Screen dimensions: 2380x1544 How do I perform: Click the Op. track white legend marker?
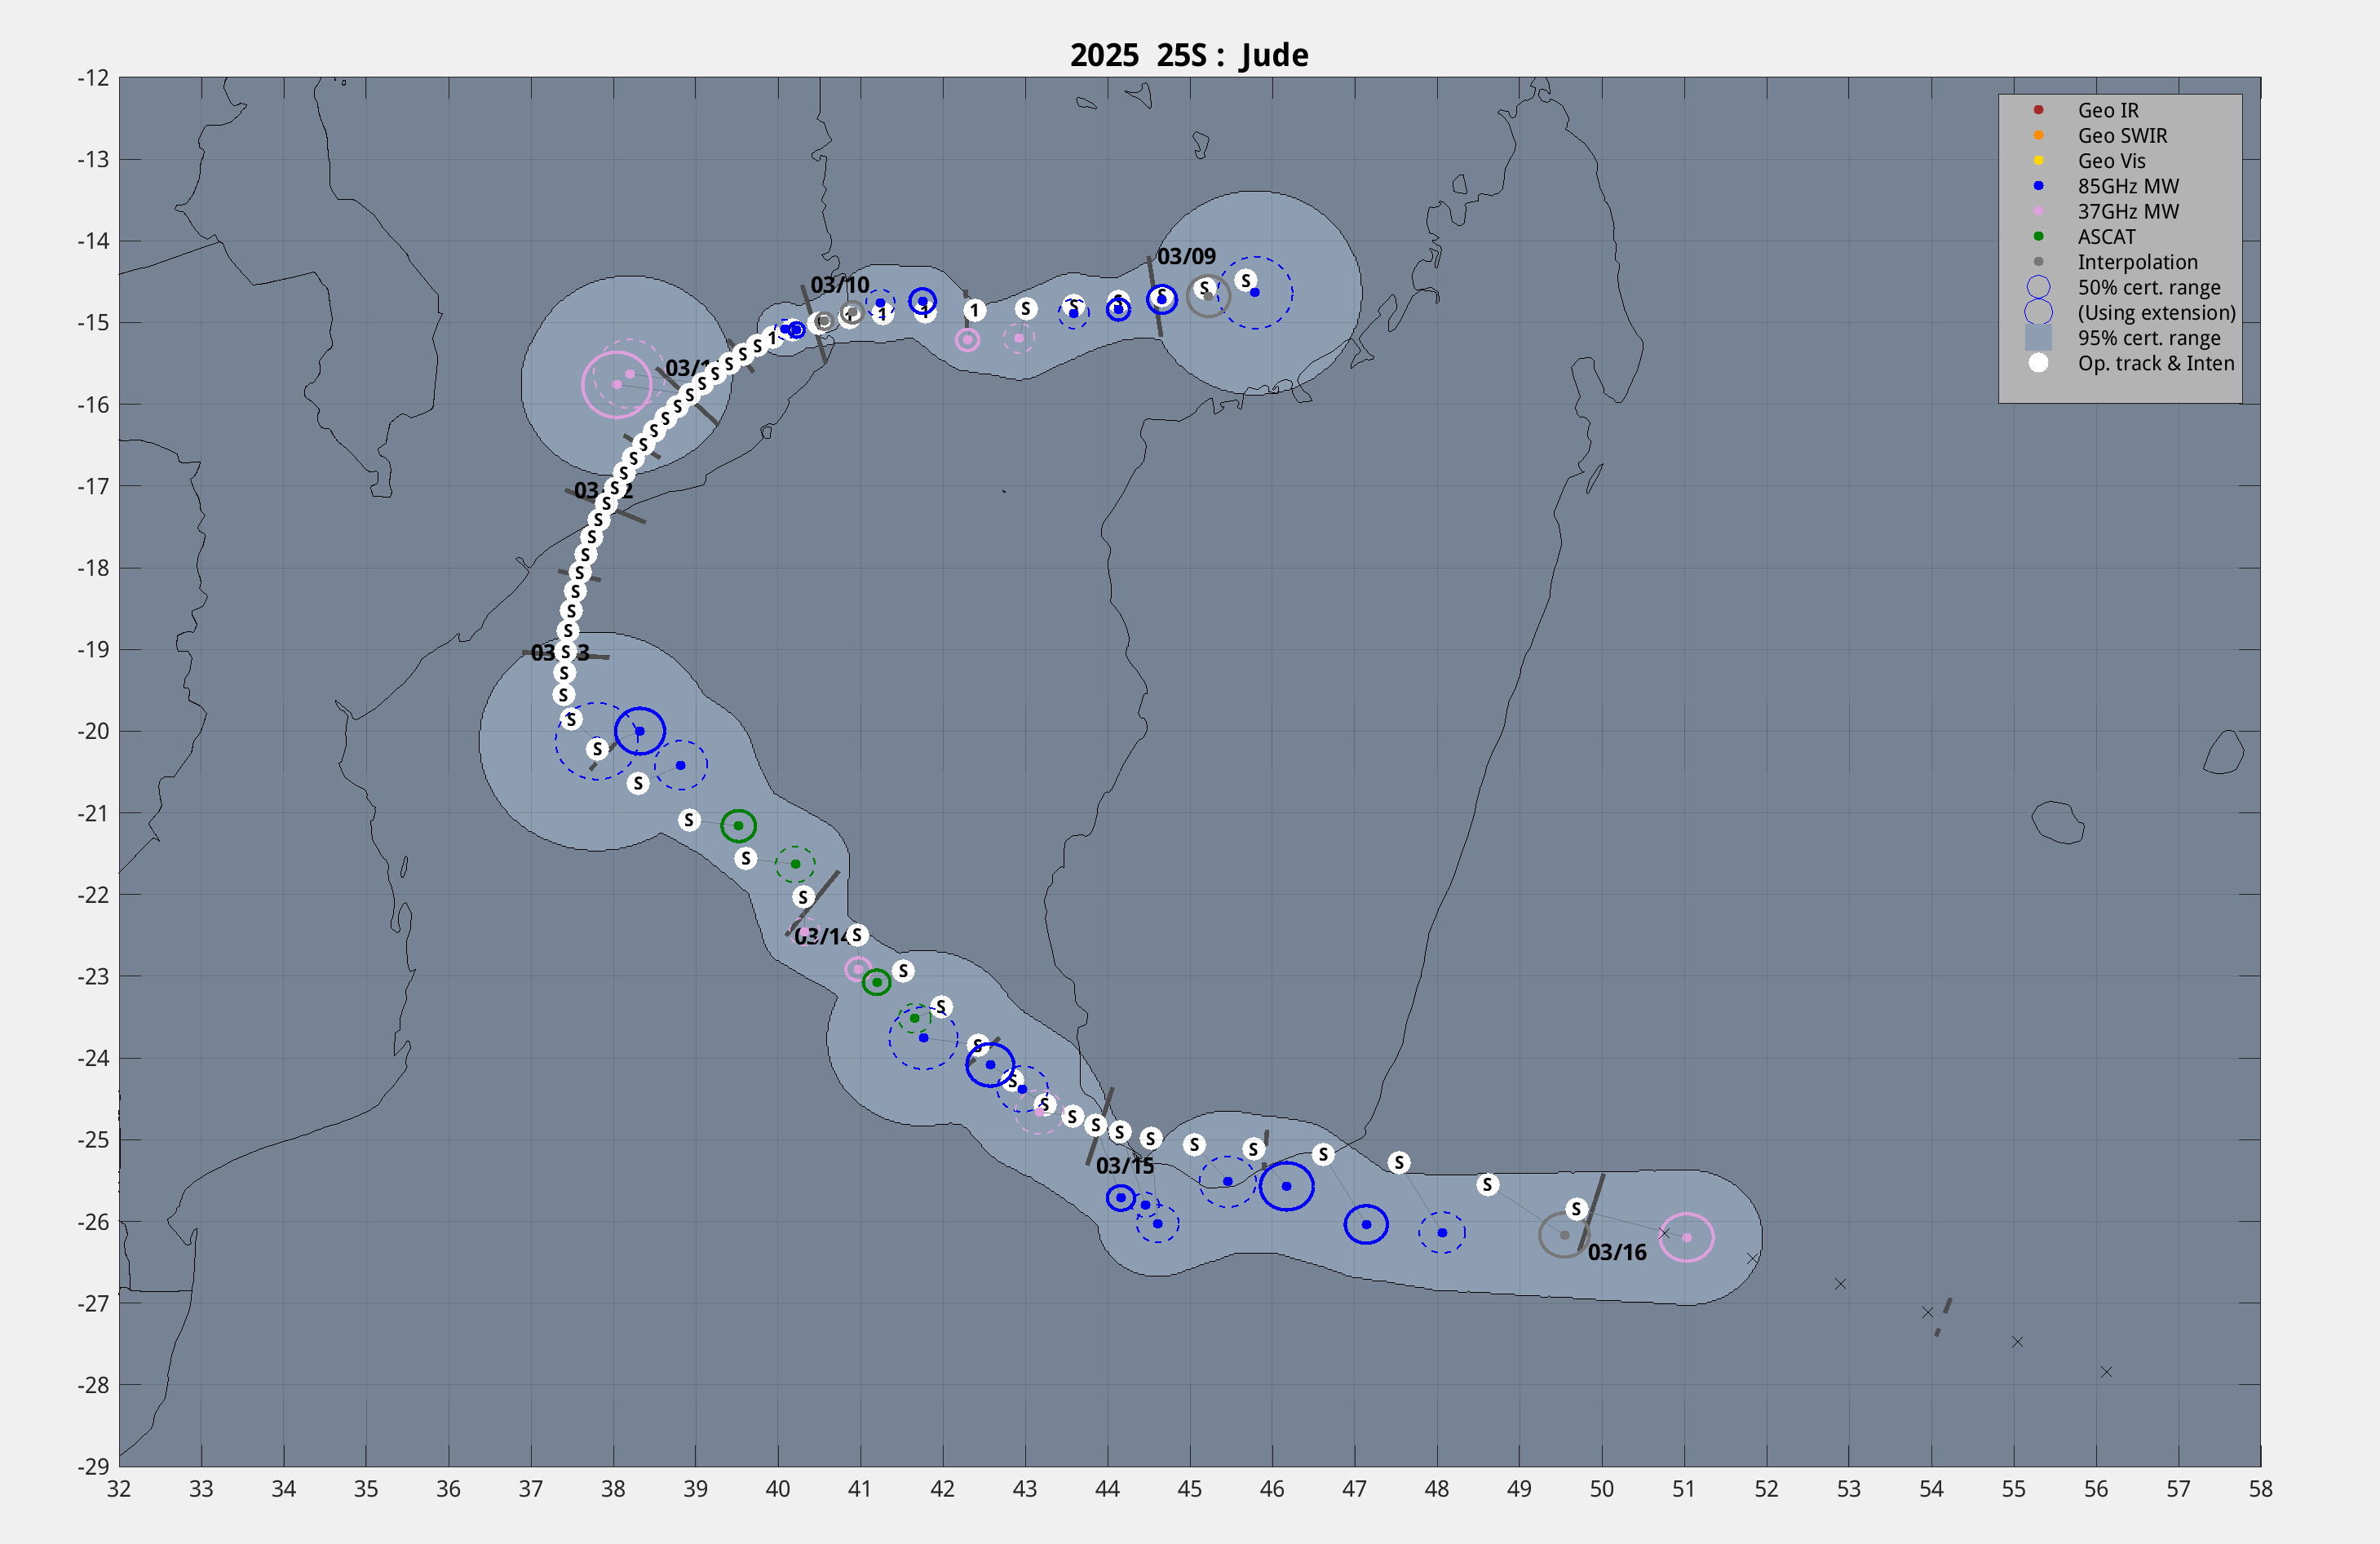[2038, 363]
